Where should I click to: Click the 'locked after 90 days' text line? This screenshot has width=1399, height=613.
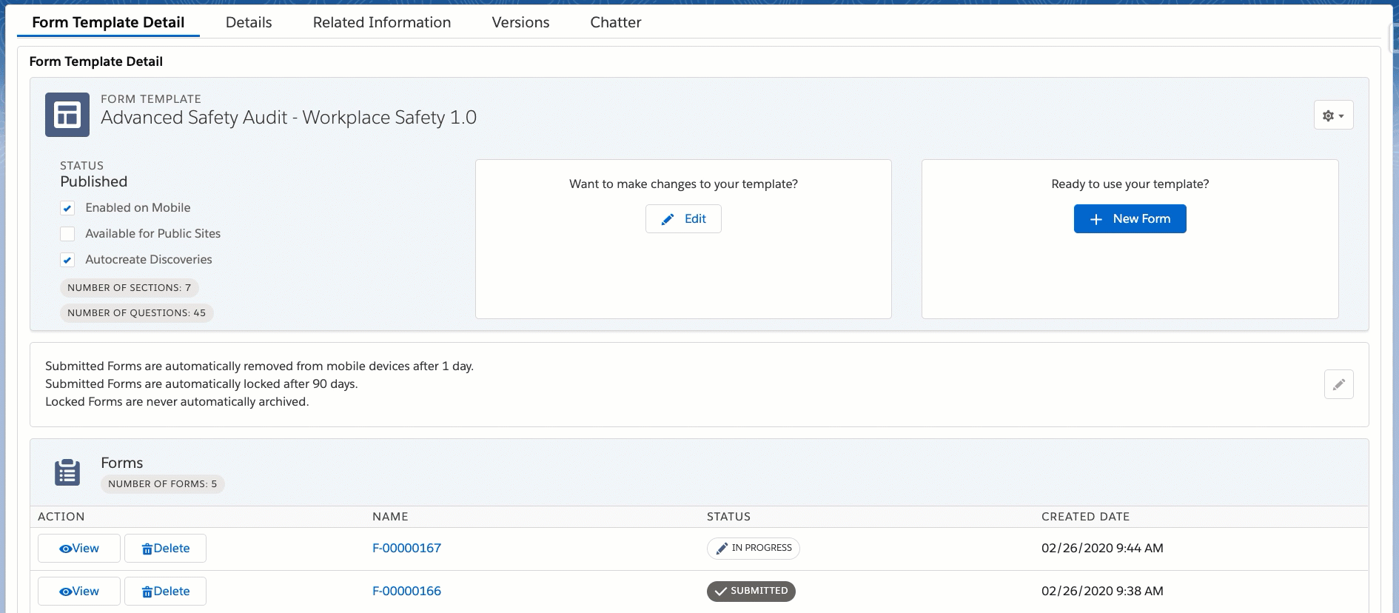coord(201,384)
